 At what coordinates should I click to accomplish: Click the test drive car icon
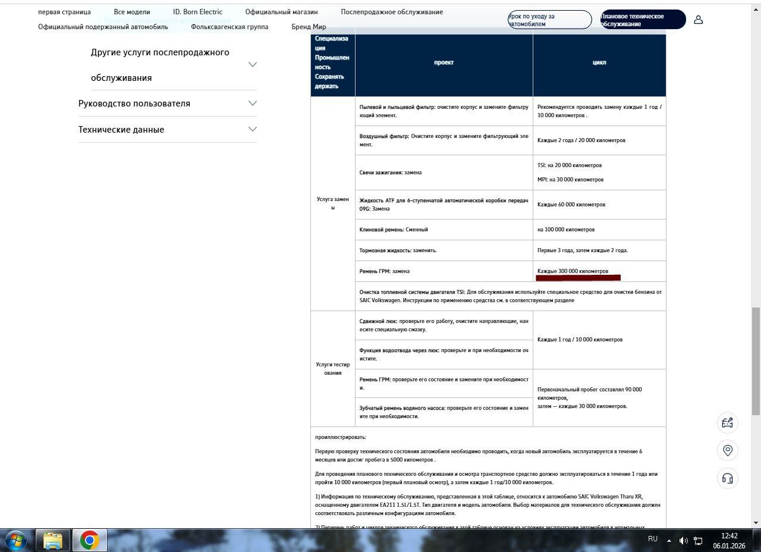coord(728,423)
